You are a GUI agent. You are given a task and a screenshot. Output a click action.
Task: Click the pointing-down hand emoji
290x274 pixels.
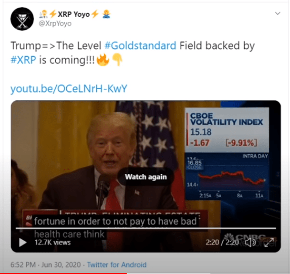coord(117,60)
